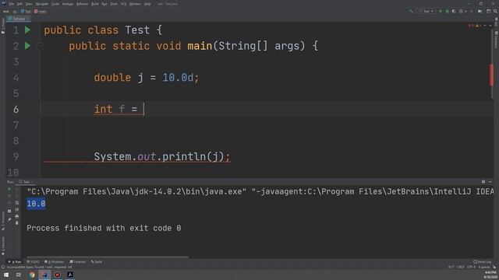
Task: Click the Search Everywhere magnifier icon
Action: pos(495,11)
